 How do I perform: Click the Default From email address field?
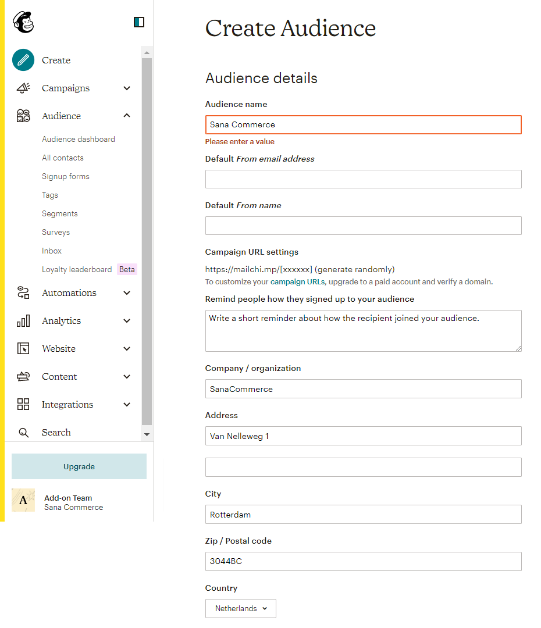(364, 179)
